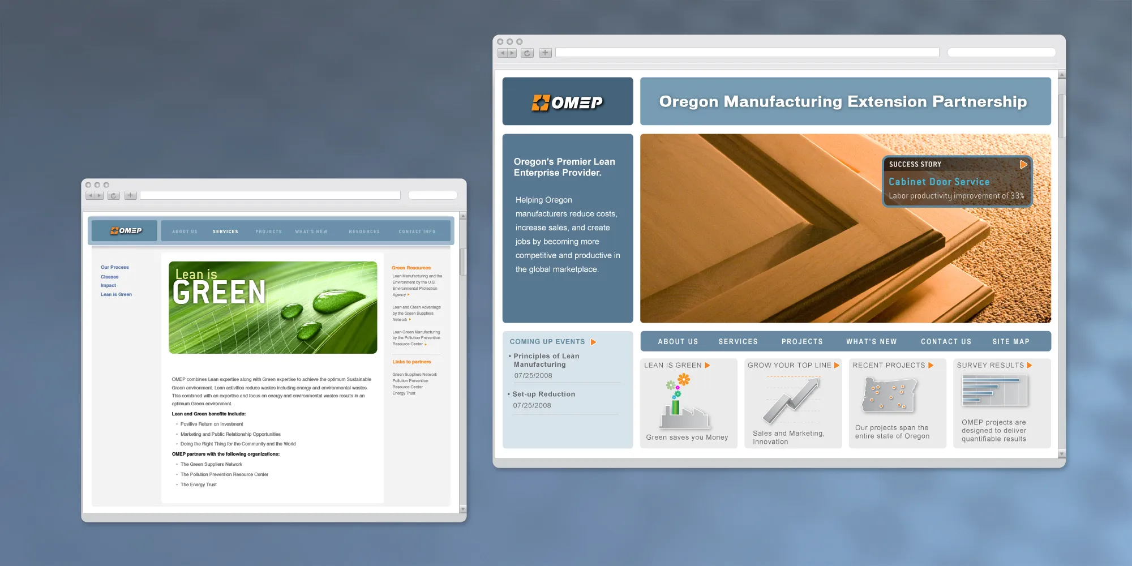Click What's New in left window nav

[x=311, y=231]
